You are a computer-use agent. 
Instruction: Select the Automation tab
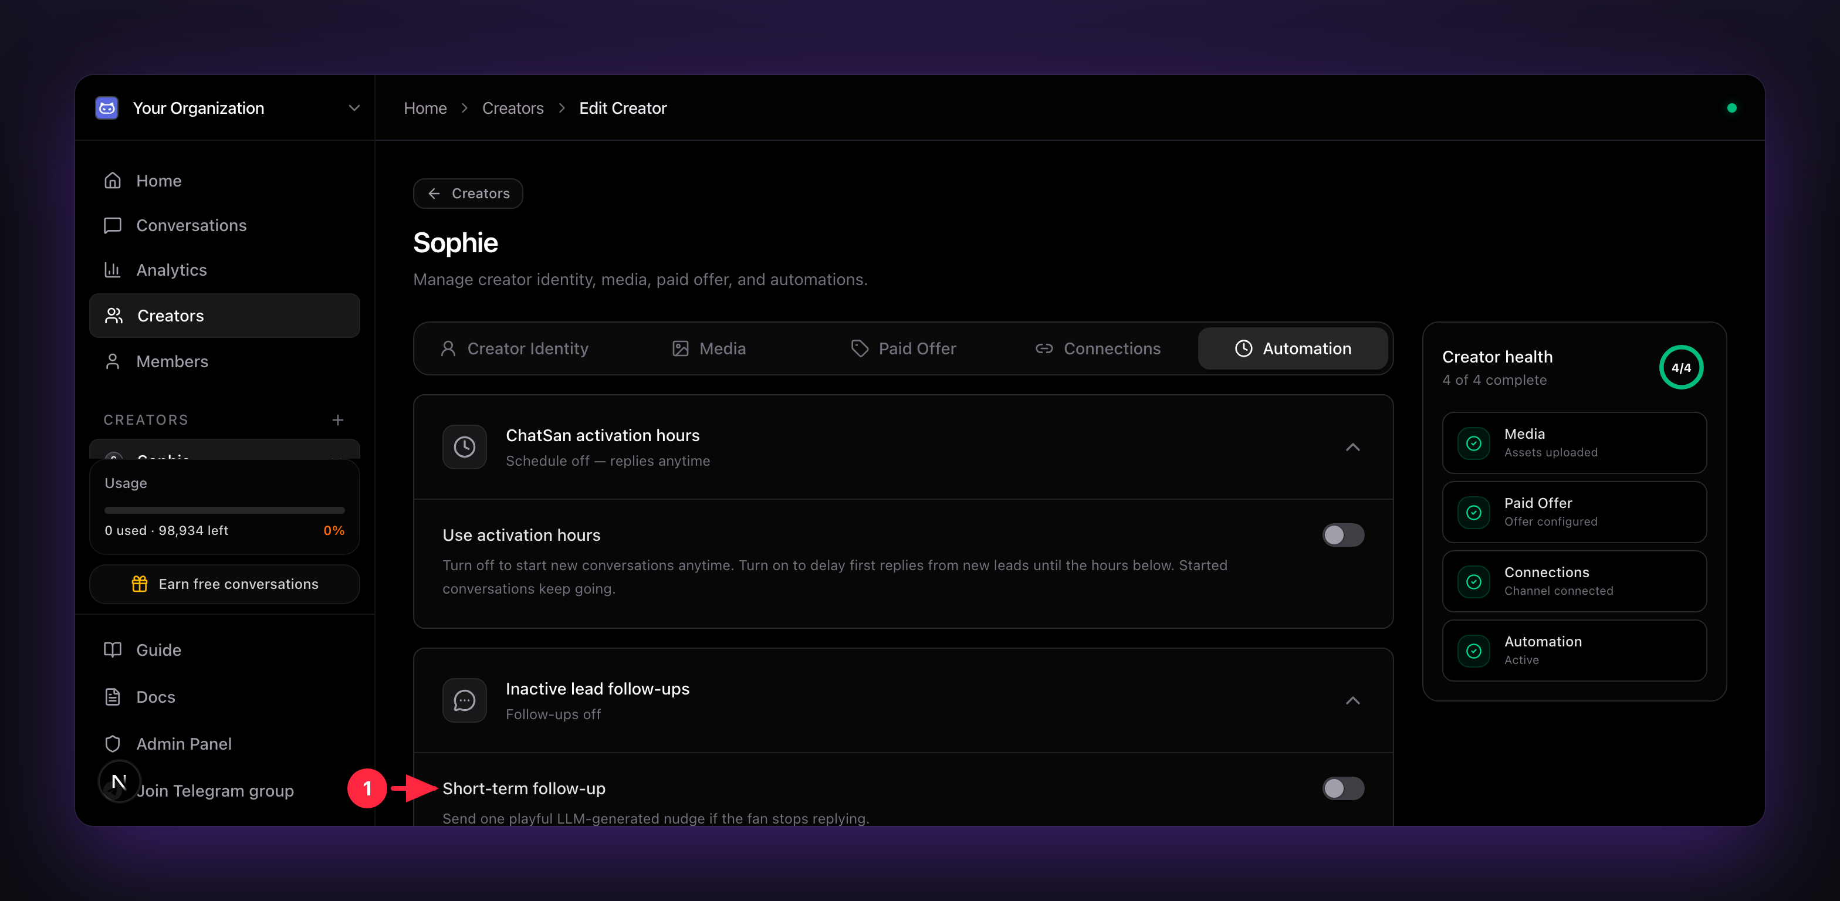coord(1293,348)
